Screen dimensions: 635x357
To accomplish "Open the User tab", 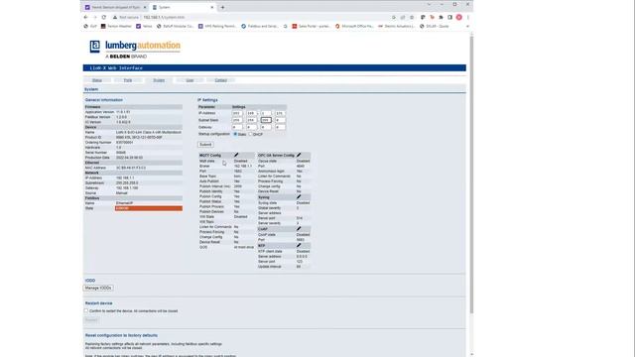I will 190,80.
